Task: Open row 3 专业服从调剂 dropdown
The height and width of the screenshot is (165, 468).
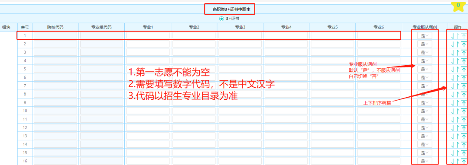Action: coord(424,52)
